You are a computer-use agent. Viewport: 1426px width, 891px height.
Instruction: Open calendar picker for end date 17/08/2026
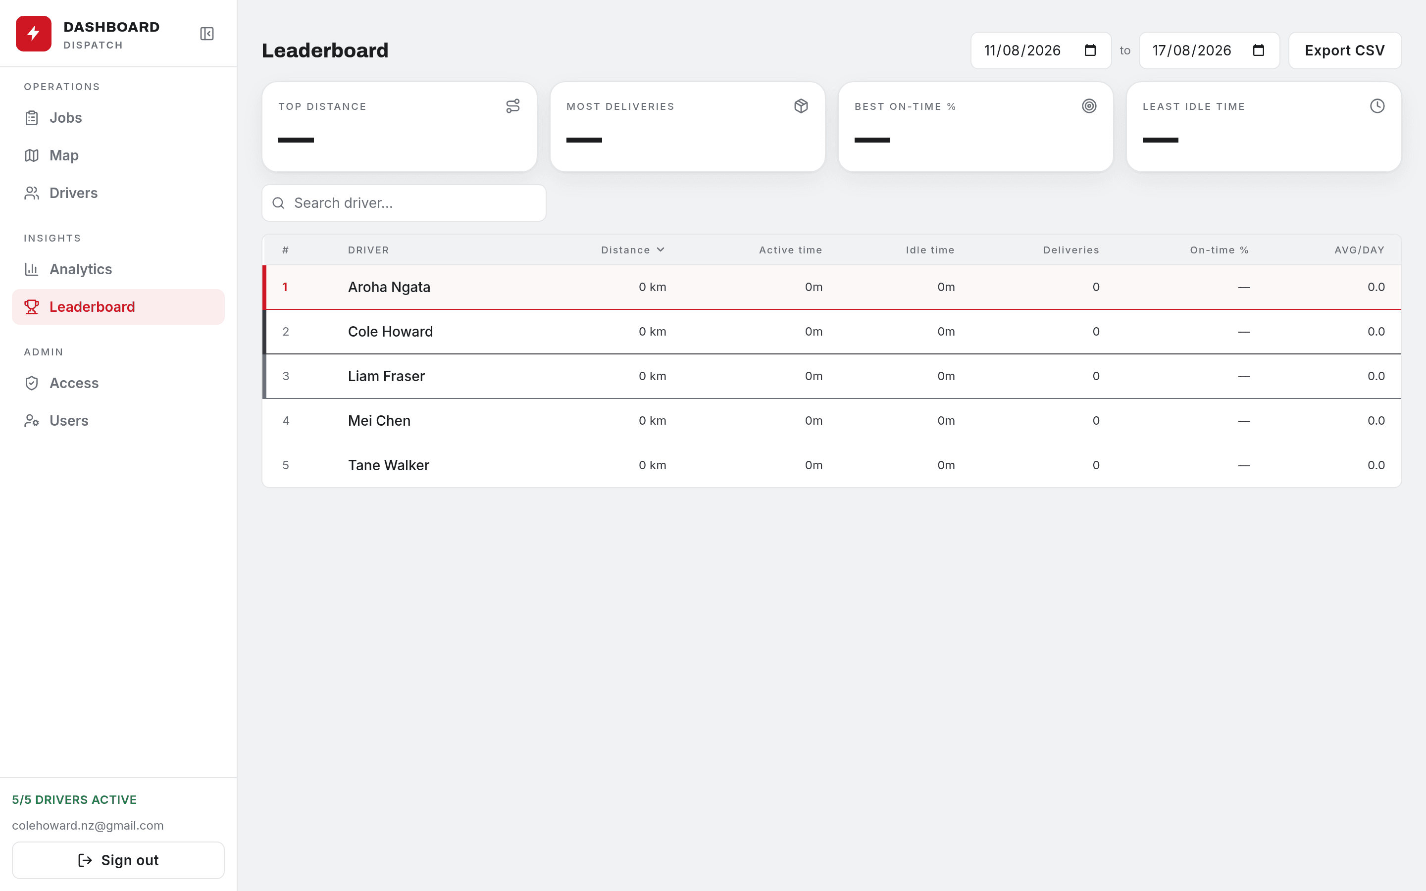point(1259,50)
